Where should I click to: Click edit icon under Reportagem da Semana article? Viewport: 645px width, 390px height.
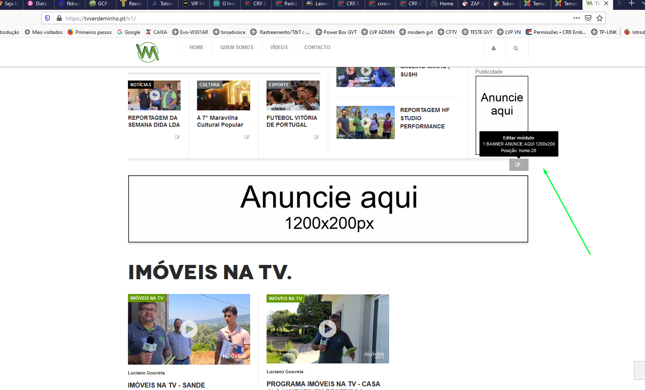(x=177, y=137)
